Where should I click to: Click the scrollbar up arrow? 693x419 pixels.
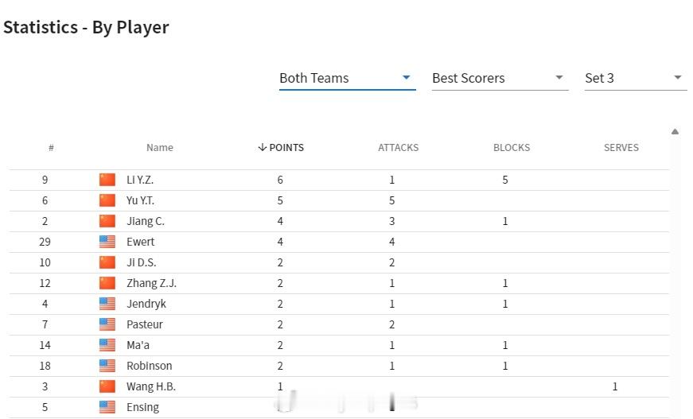(x=675, y=131)
